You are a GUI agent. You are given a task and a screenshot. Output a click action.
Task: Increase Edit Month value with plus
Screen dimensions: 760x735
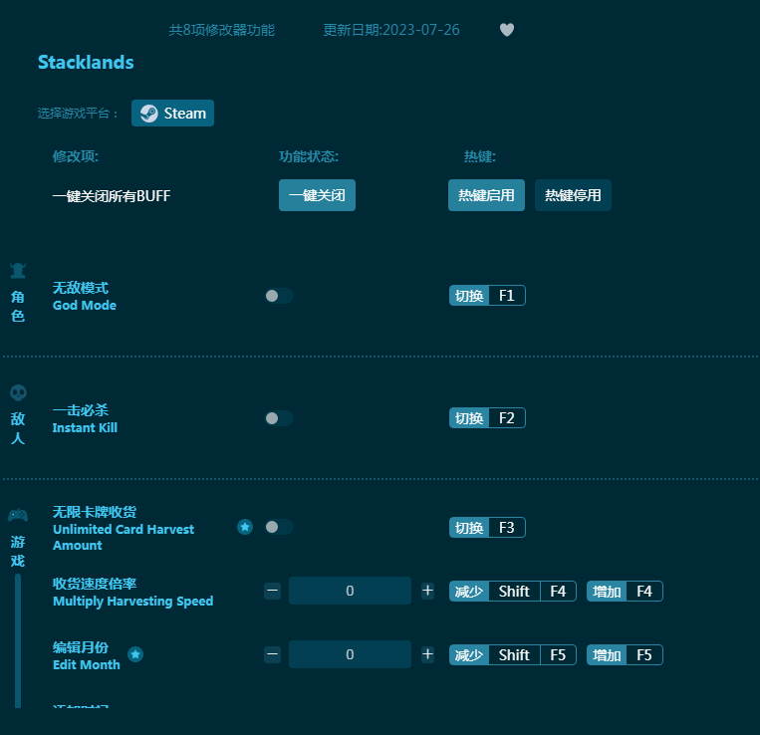click(427, 654)
